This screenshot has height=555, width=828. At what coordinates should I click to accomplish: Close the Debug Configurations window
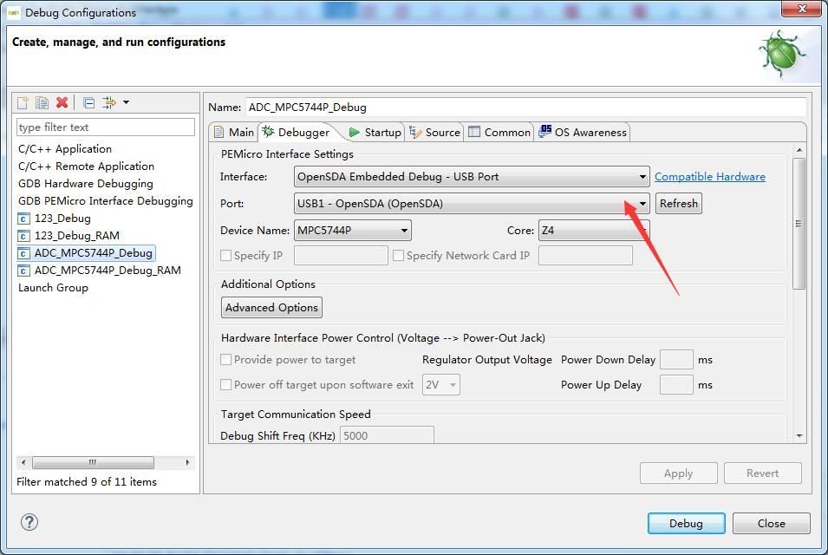(801, 9)
